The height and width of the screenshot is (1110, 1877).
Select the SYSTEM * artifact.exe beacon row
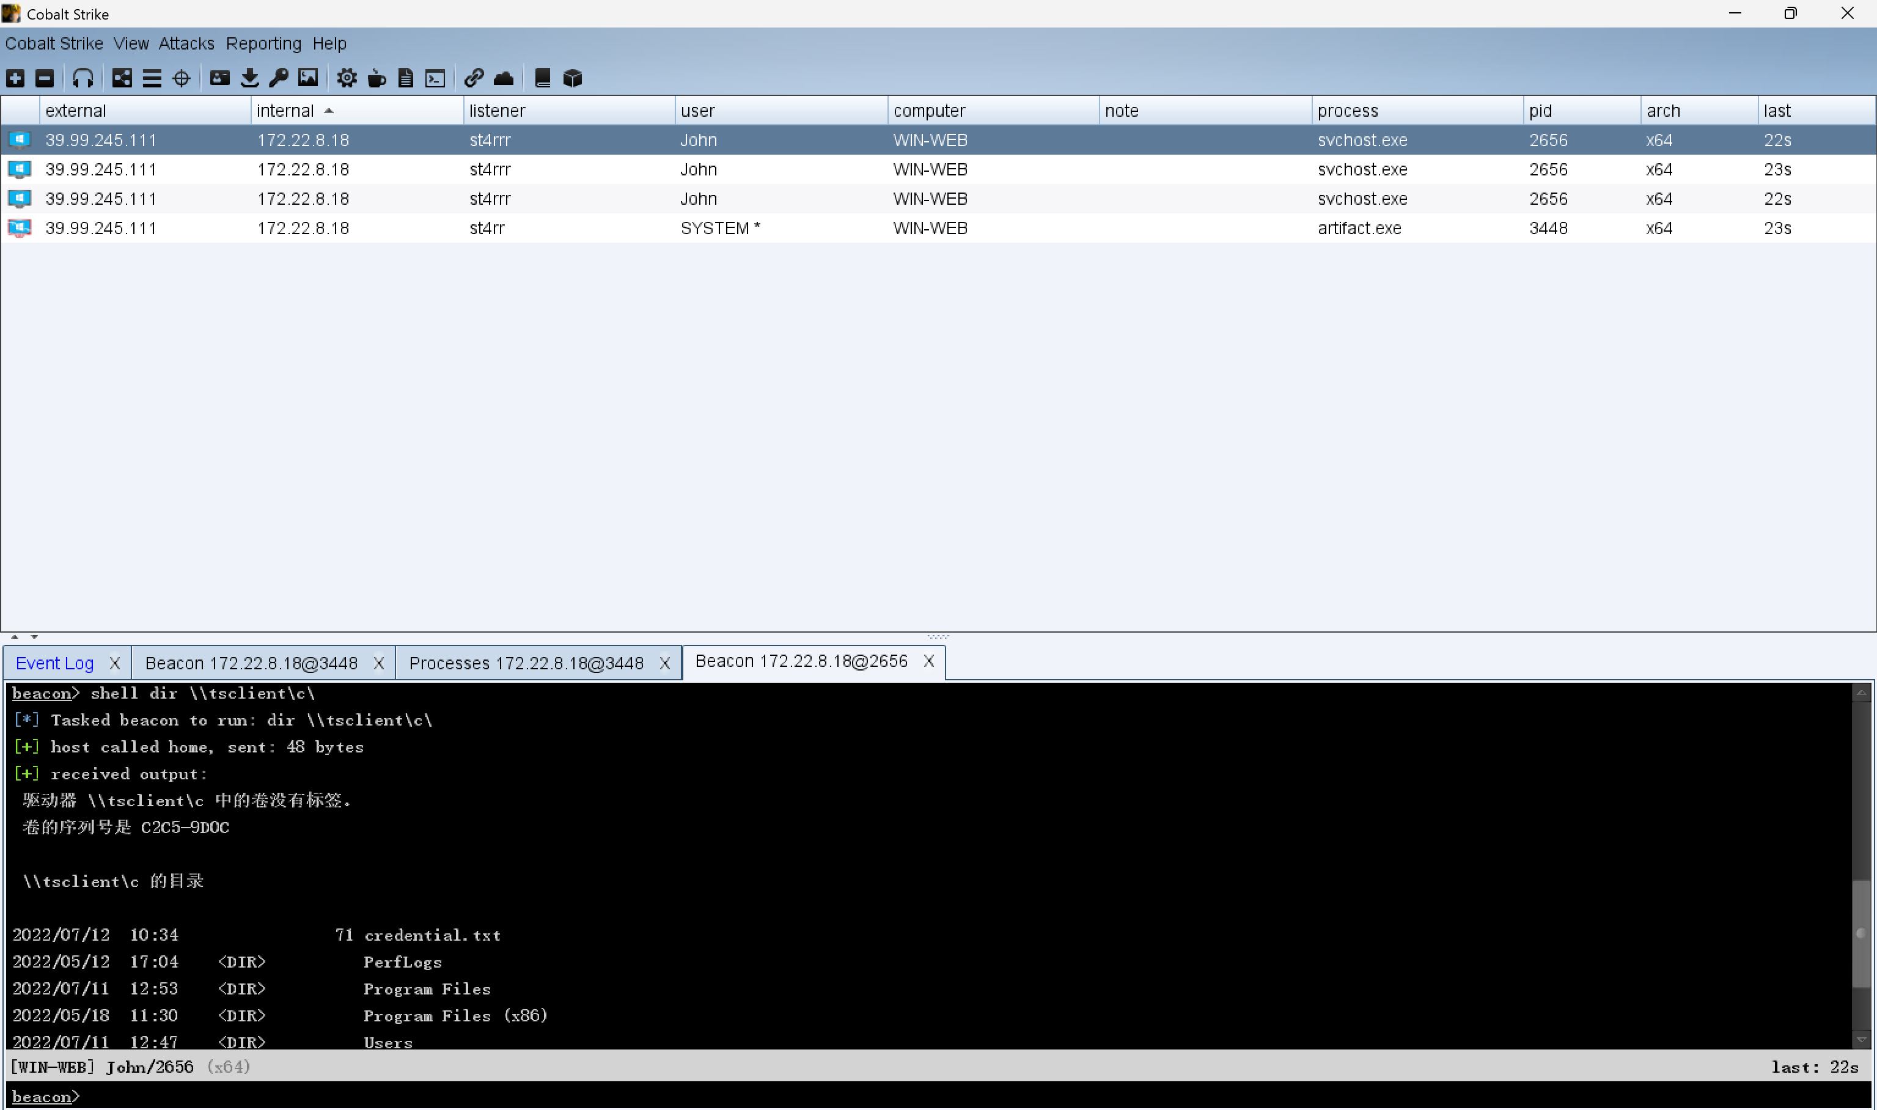click(719, 228)
